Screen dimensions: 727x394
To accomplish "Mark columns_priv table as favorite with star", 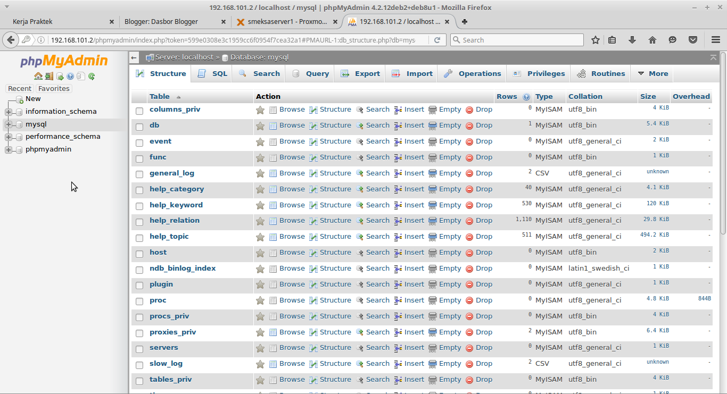I will click(260, 110).
